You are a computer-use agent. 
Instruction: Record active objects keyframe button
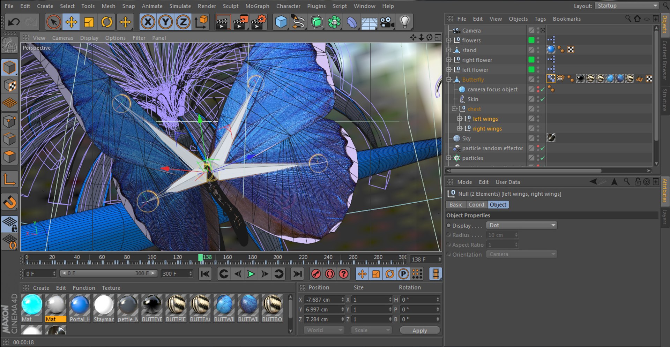point(316,274)
